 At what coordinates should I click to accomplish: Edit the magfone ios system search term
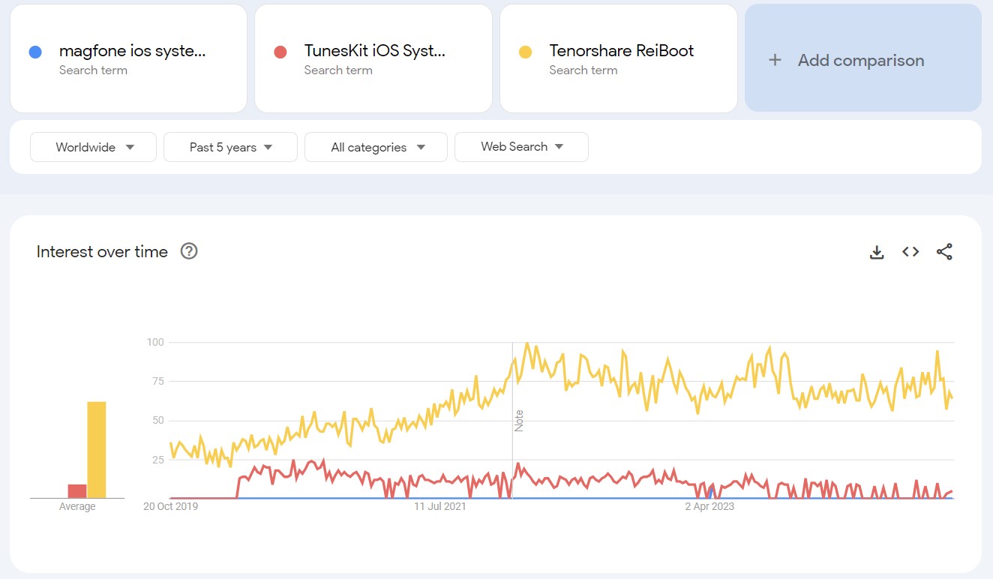[x=128, y=58]
